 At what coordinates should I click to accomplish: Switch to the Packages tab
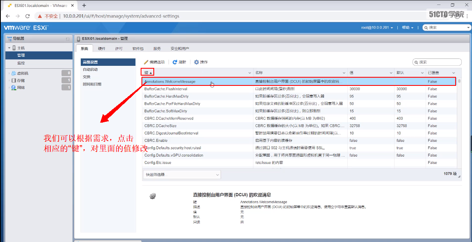click(138, 49)
